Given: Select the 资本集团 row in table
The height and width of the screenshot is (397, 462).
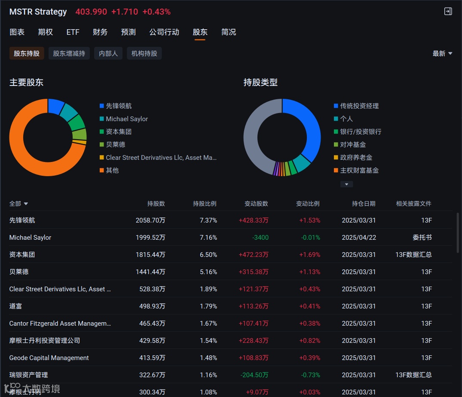Looking at the screenshot, I should [230, 254].
